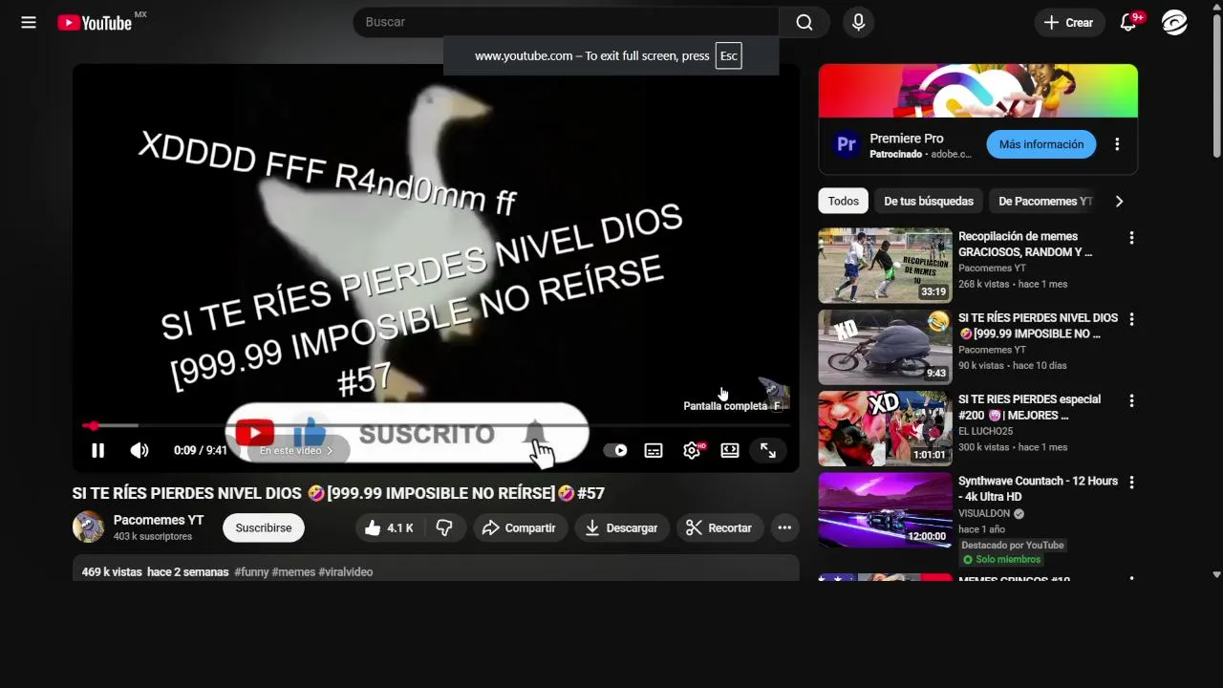Open the Premiere Pro ad banner
This screenshot has height=688, width=1223.
[978, 91]
